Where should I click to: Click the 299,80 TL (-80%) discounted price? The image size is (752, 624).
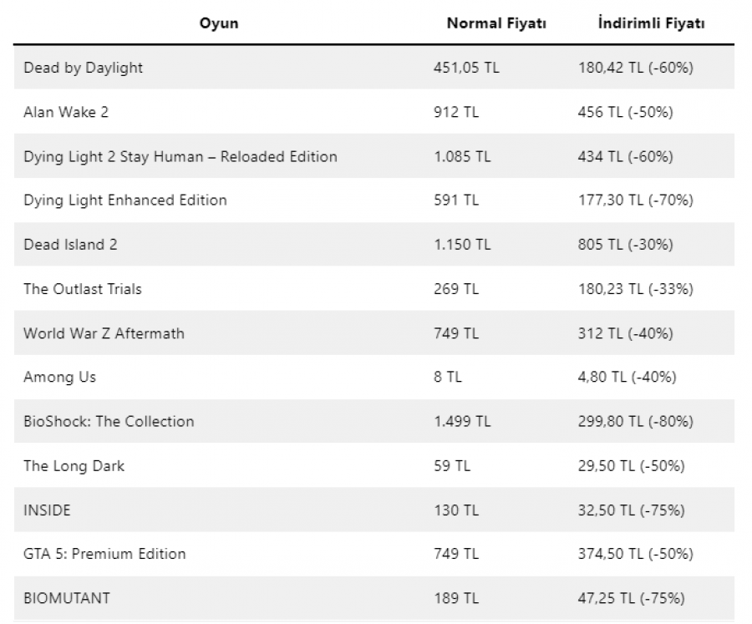[636, 422]
